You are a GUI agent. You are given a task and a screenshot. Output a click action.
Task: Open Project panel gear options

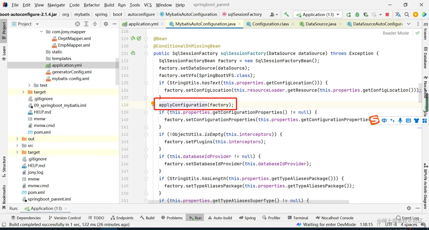point(106,24)
